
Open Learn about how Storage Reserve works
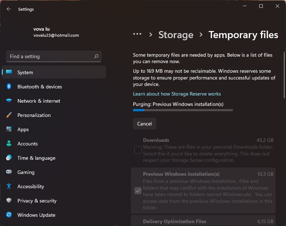(x=177, y=94)
